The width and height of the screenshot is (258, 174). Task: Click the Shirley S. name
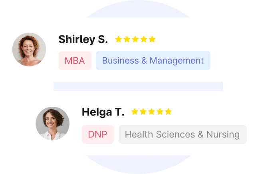83,39
